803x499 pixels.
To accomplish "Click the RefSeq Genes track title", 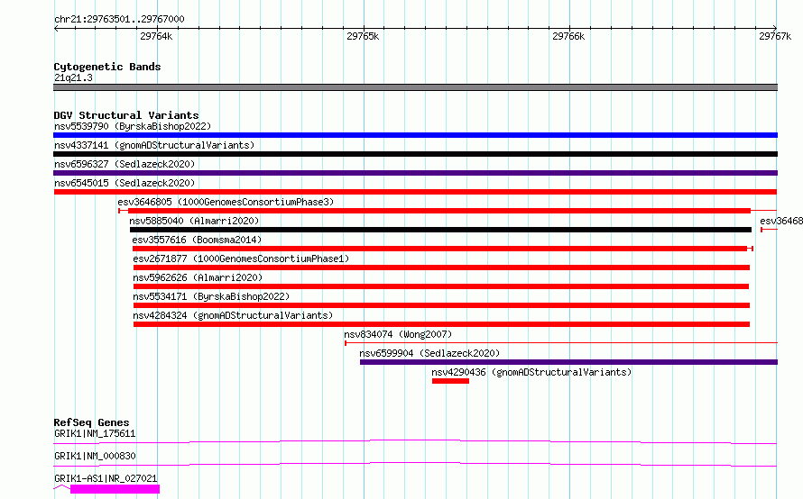I will (x=91, y=422).
